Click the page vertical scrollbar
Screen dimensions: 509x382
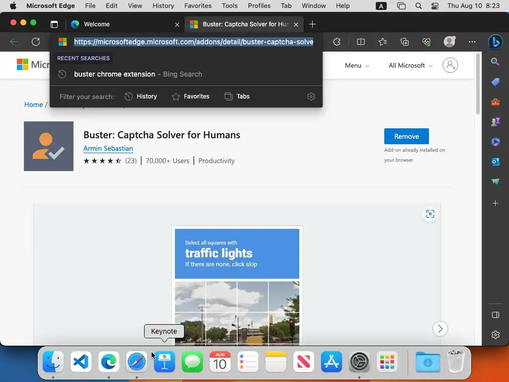click(478, 84)
